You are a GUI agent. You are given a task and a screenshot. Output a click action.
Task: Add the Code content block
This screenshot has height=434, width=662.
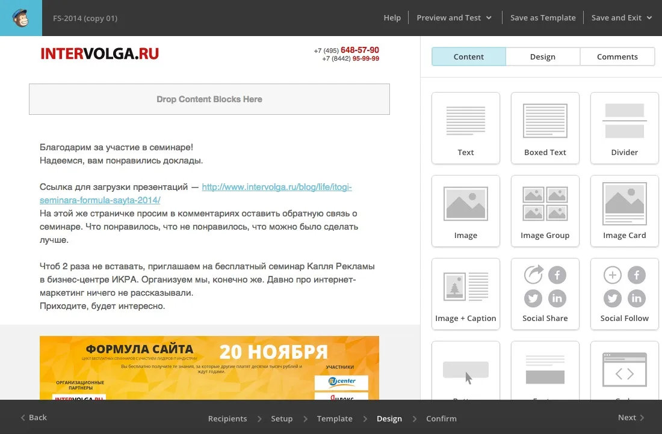624,373
